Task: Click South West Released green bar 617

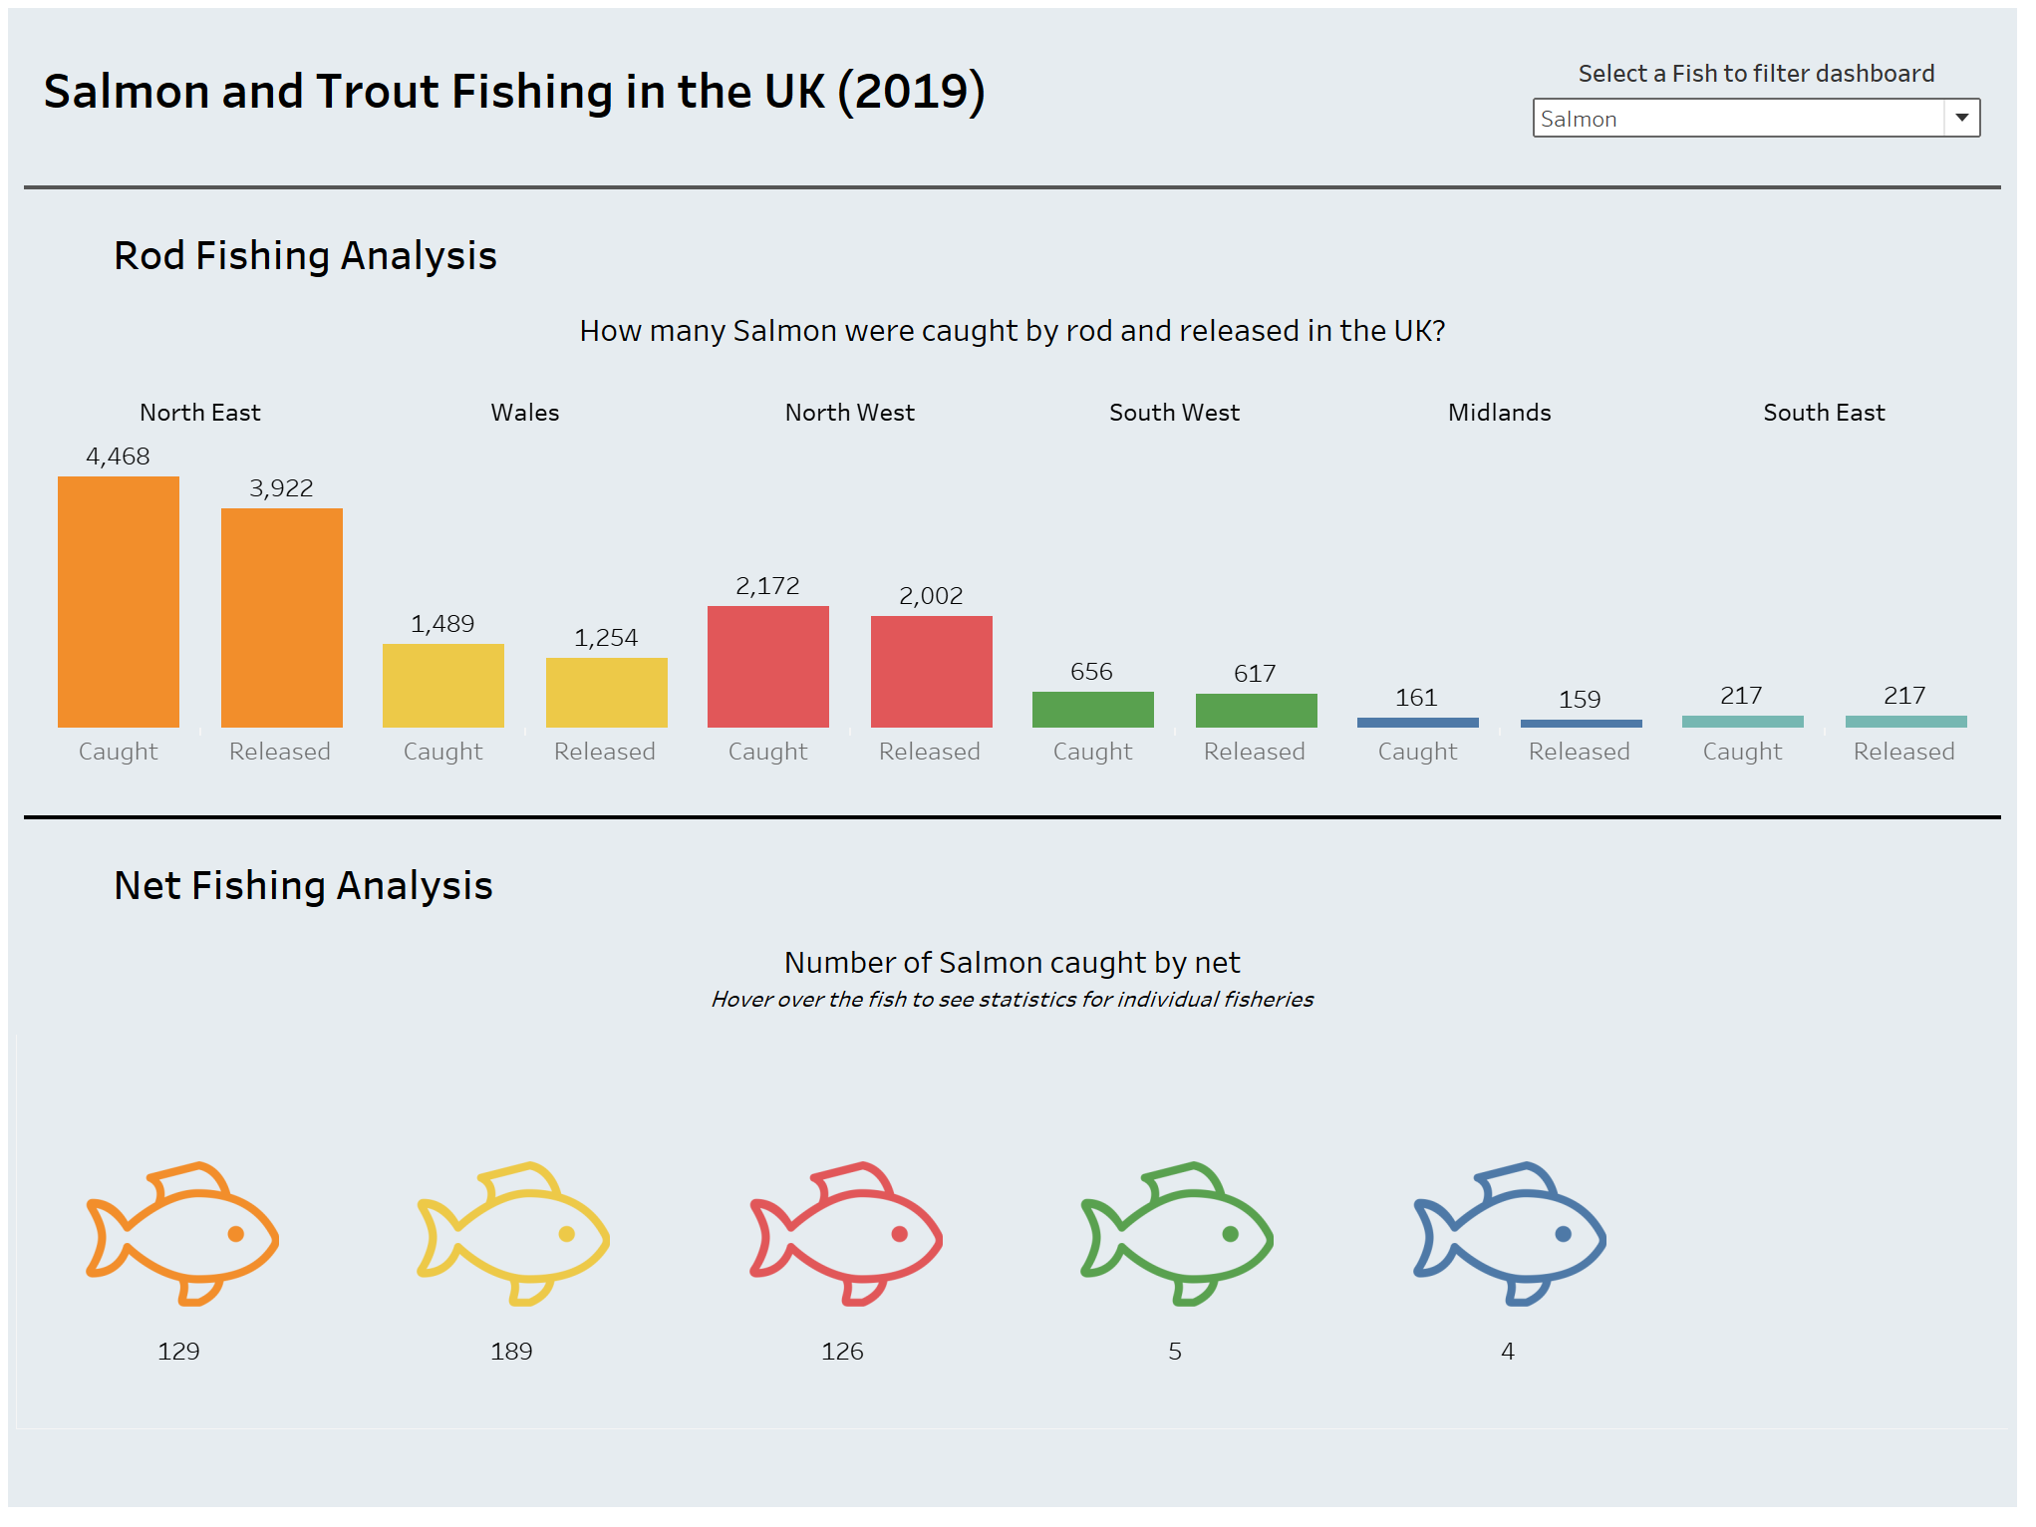Action: coord(1257,710)
